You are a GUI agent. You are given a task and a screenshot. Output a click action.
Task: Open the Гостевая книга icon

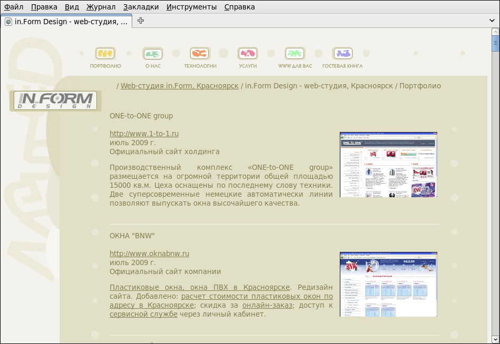click(342, 54)
